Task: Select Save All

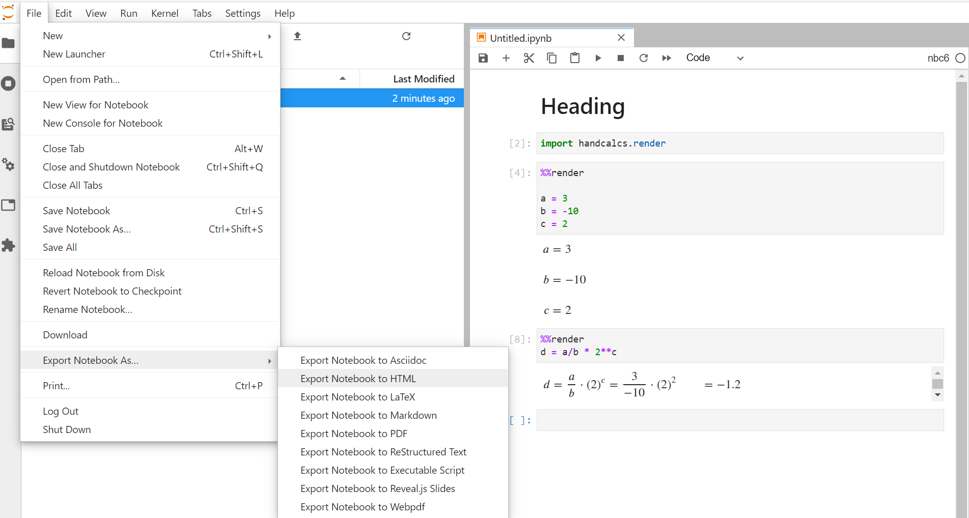Action: [150, 247]
